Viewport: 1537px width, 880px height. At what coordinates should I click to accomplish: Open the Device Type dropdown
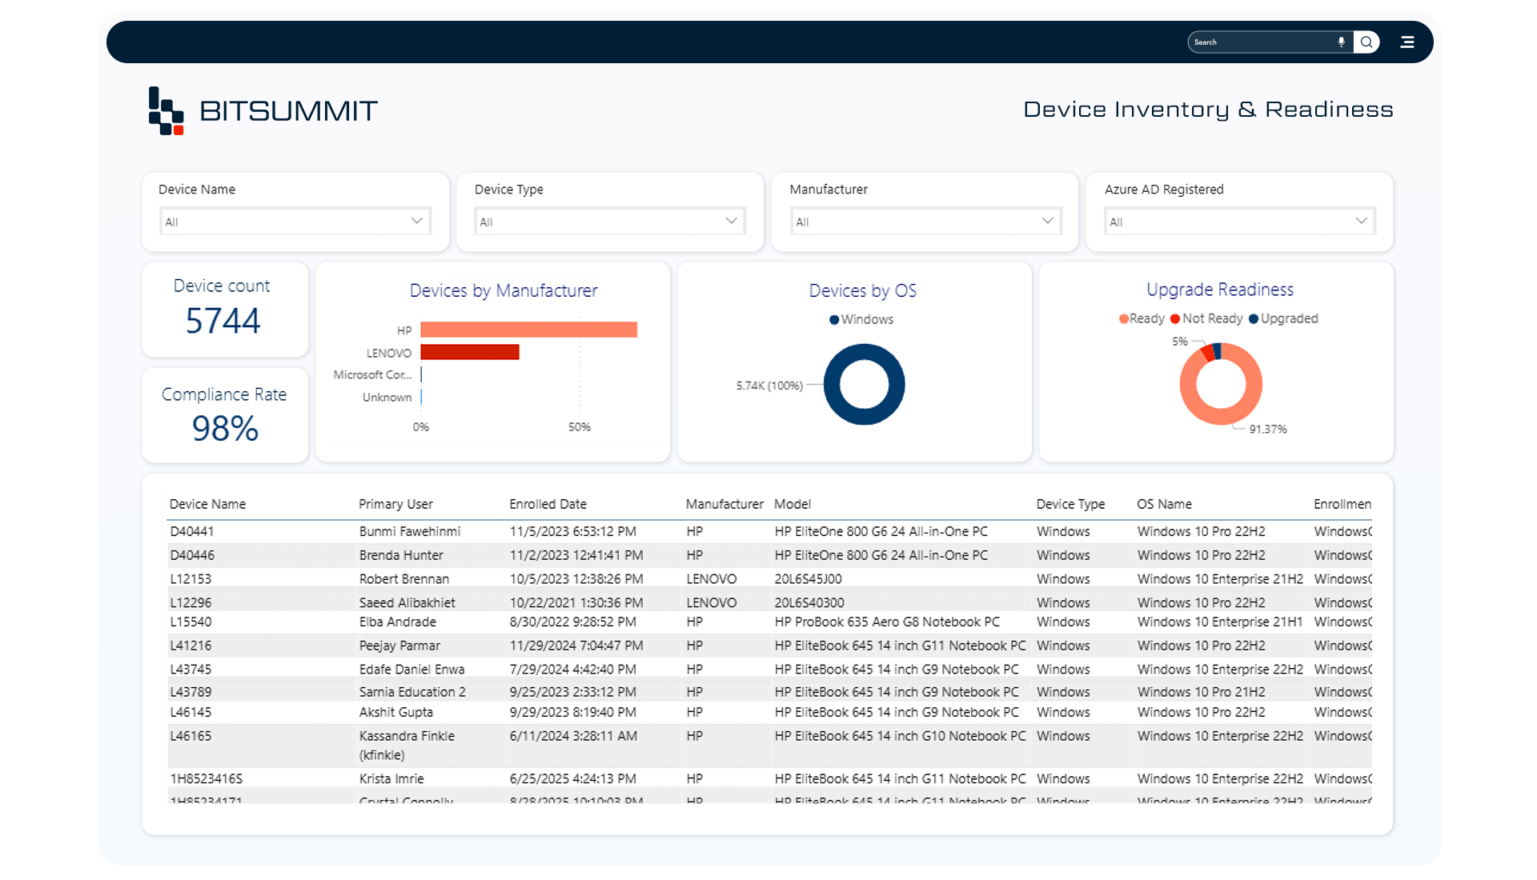click(731, 222)
